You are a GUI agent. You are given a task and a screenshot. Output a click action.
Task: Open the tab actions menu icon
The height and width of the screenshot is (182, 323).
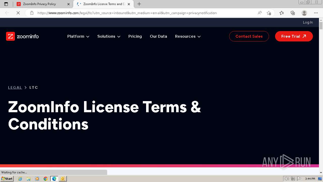[6, 4]
